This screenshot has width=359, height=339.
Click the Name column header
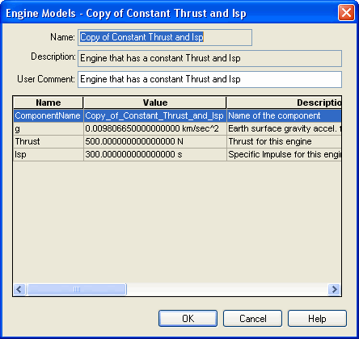(49, 103)
